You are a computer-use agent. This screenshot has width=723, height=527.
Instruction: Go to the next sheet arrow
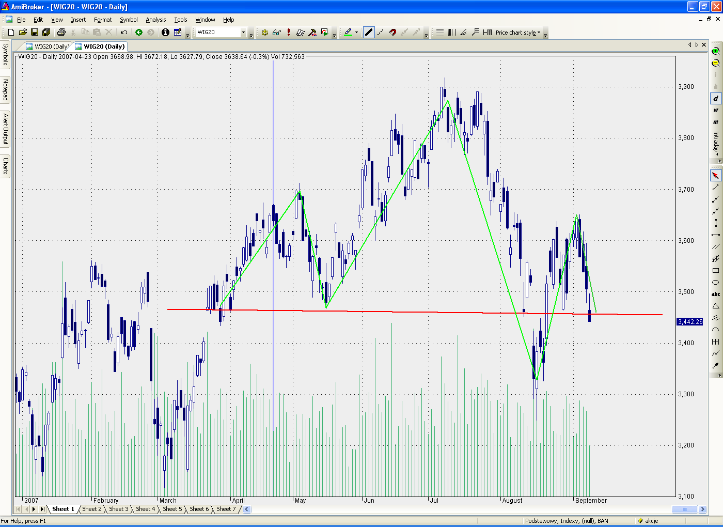34,509
